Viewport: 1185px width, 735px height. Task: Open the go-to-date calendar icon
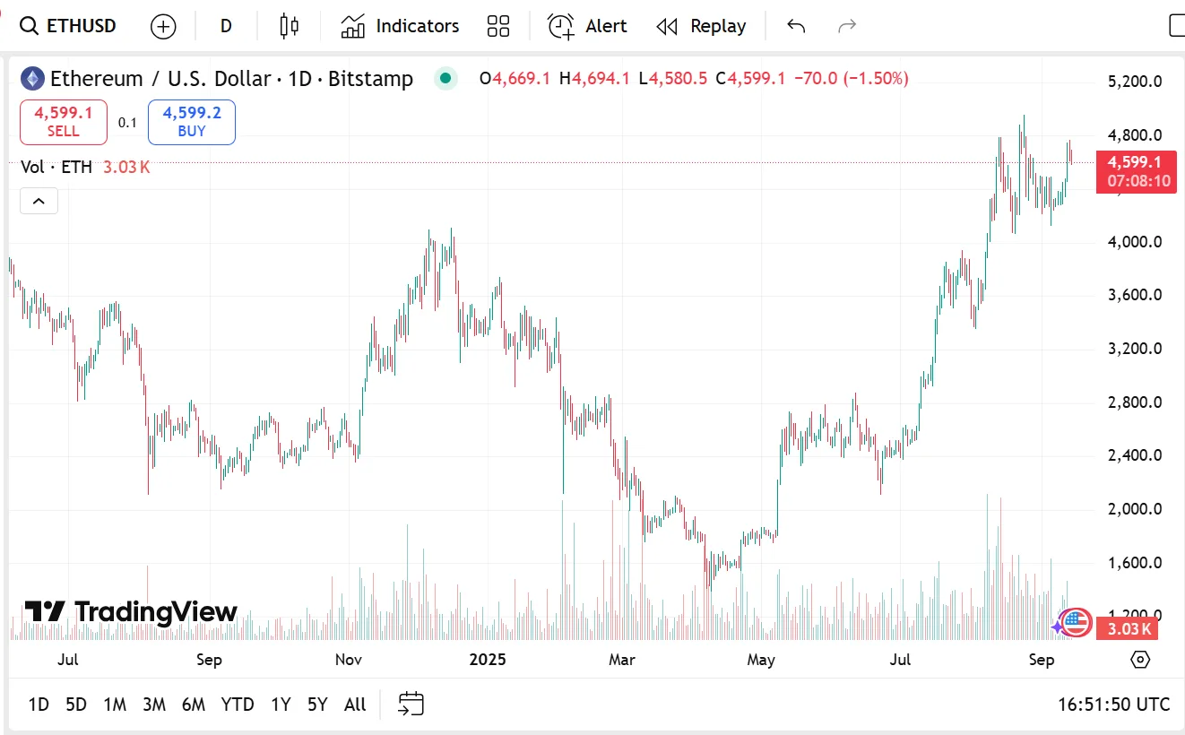pos(411,704)
